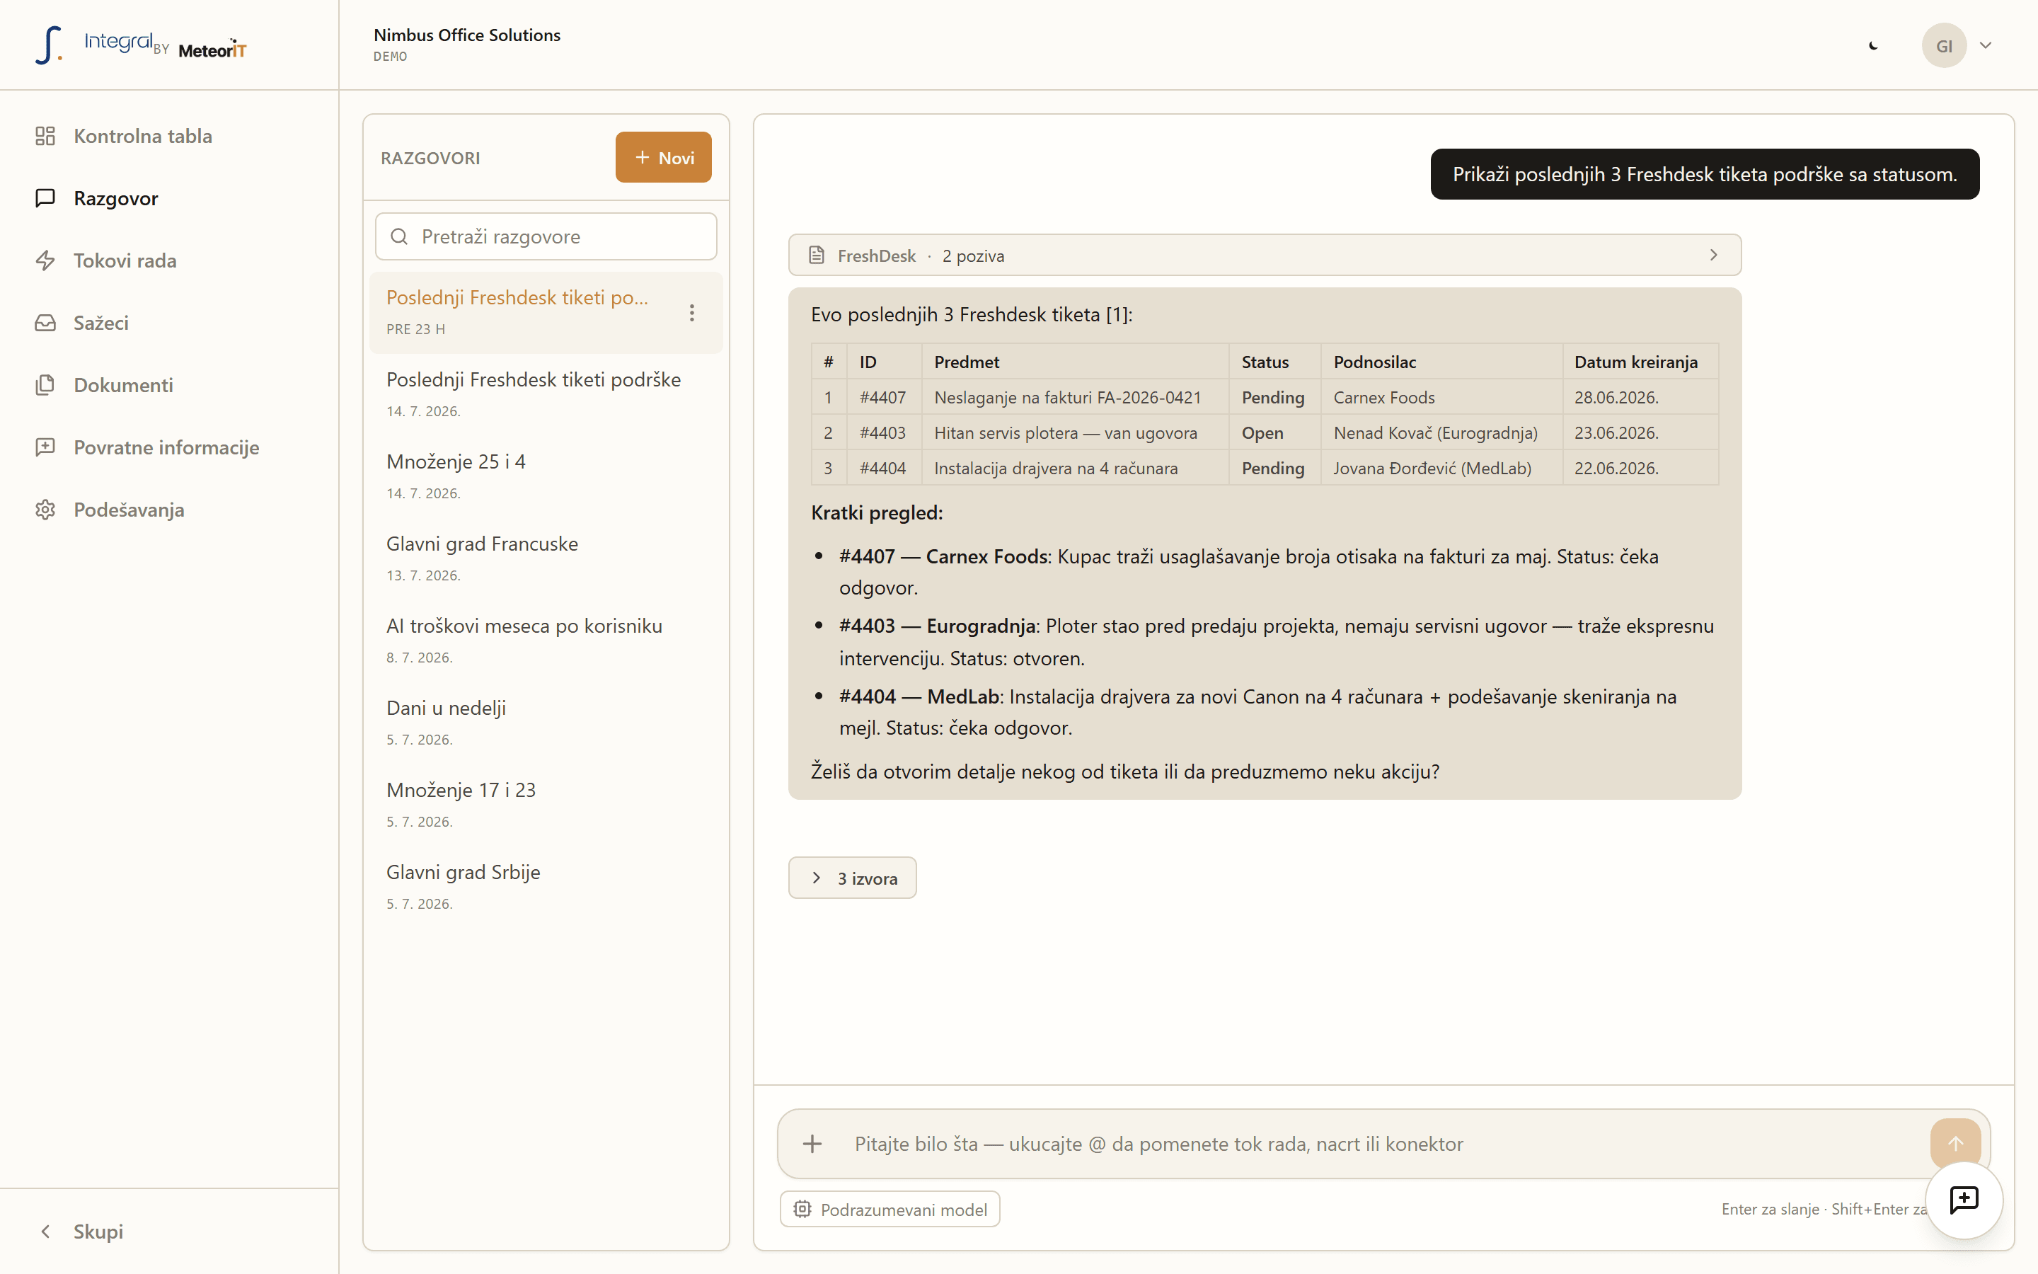Click the plus attachment icon in message box
The height and width of the screenshot is (1274, 2038).
coord(812,1143)
